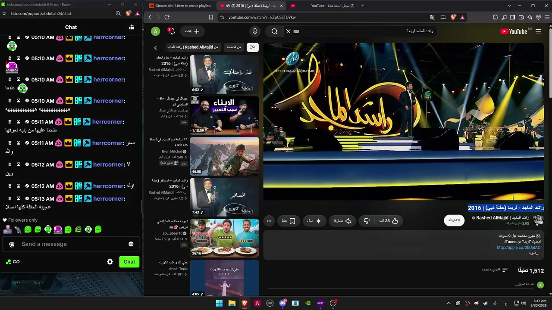Open the Kick chat users list icon

(132, 27)
